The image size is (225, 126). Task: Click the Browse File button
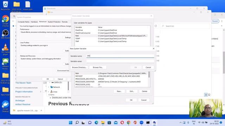(x=98, y=67)
